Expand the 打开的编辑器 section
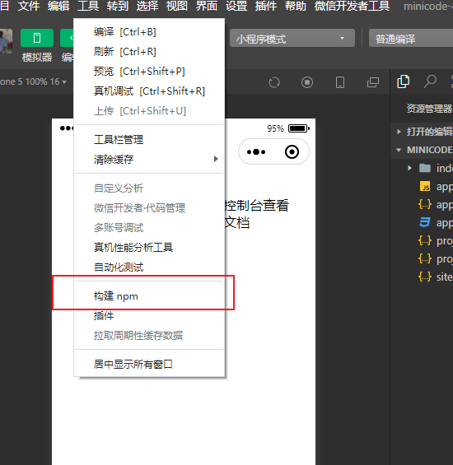 coord(422,132)
